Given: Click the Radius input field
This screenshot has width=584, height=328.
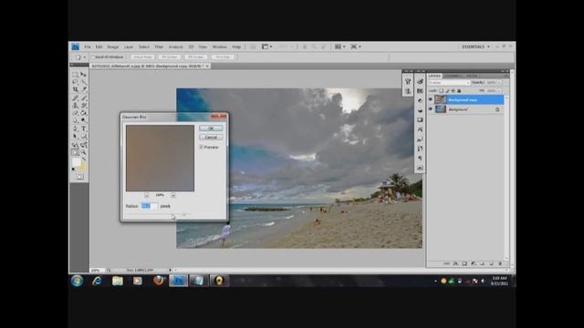Looking at the screenshot, I should click(x=149, y=206).
